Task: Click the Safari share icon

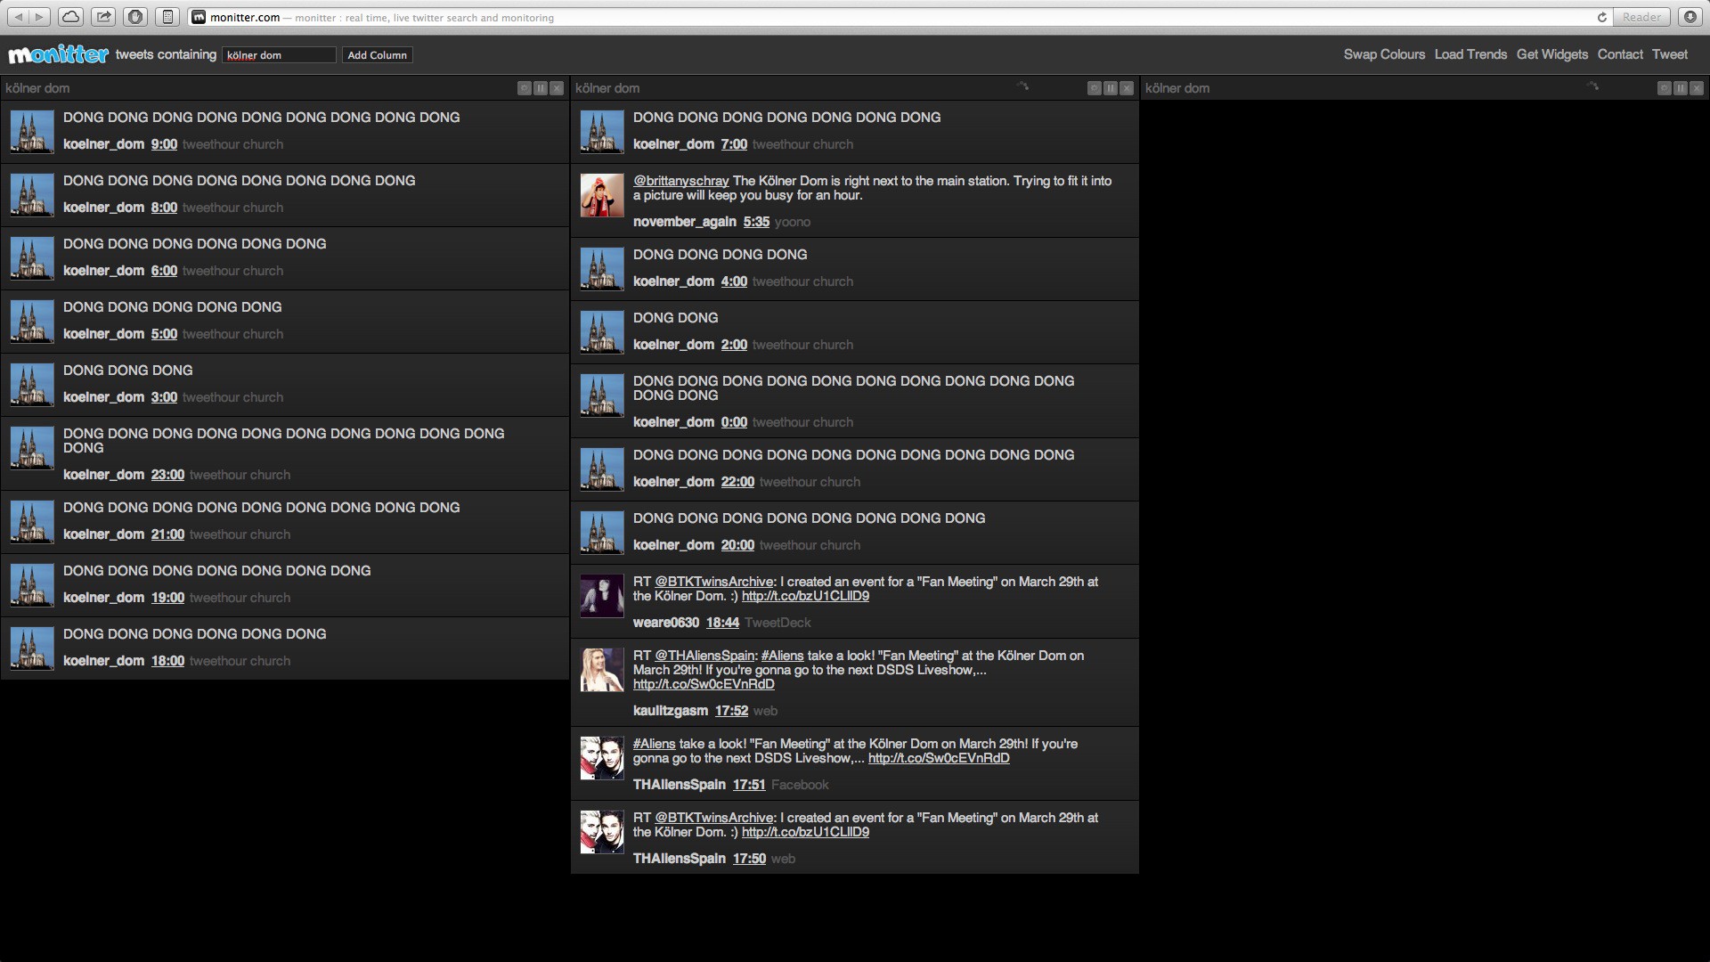Action: tap(103, 17)
